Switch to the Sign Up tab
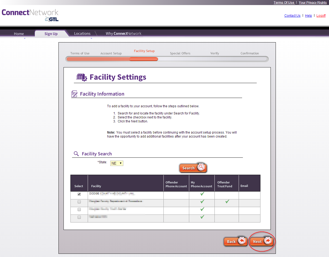329x257 pixels. [51, 34]
